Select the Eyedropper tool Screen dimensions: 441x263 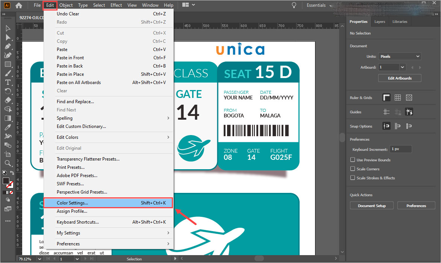point(8,127)
